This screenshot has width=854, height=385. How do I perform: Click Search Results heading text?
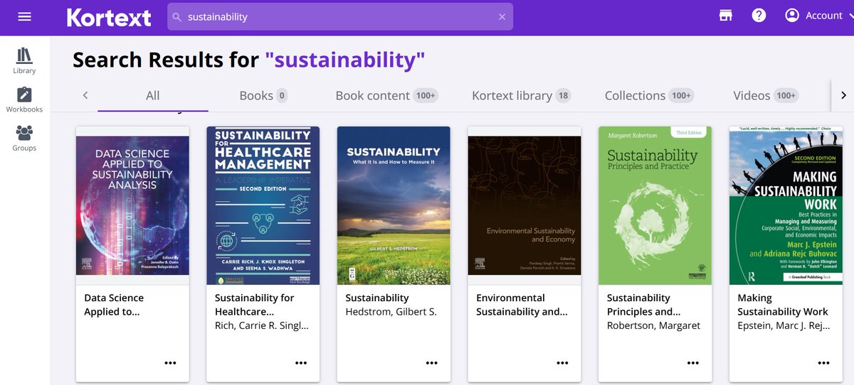[x=249, y=60]
